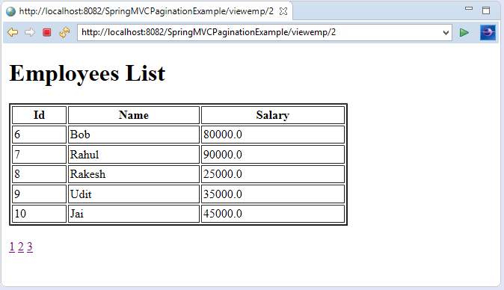Click the Salary column header
Image resolution: width=504 pixels, height=290 pixels.
coord(273,115)
